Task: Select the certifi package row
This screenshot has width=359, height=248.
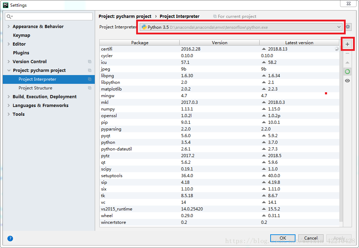Action: 220,49
